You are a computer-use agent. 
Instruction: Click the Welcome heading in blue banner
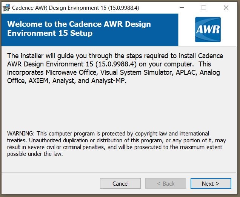79,29
